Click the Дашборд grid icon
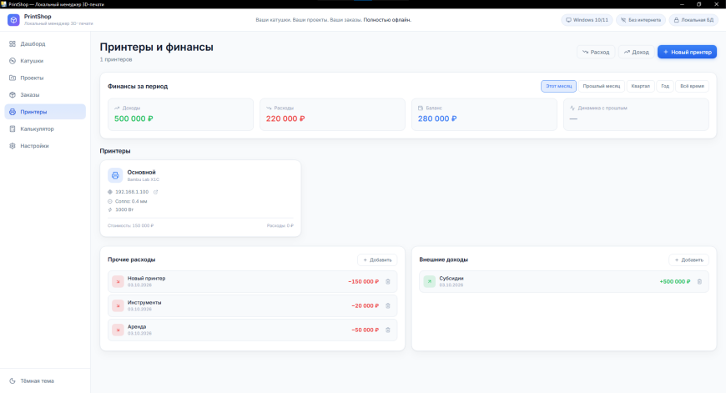This screenshot has height=393, width=726. pyautogui.click(x=13, y=44)
